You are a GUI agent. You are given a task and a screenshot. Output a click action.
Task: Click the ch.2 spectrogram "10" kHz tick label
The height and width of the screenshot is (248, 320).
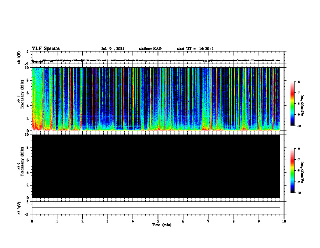click(x=28, y=135)
